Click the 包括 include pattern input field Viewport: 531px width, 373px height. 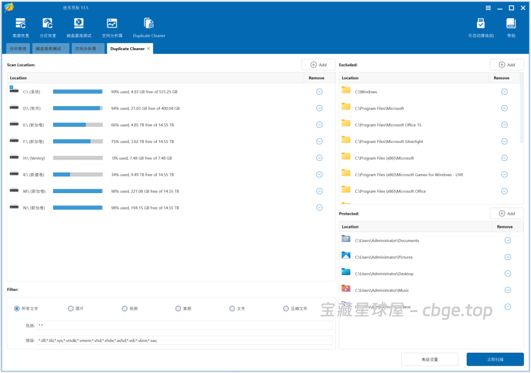pos(187,325)
